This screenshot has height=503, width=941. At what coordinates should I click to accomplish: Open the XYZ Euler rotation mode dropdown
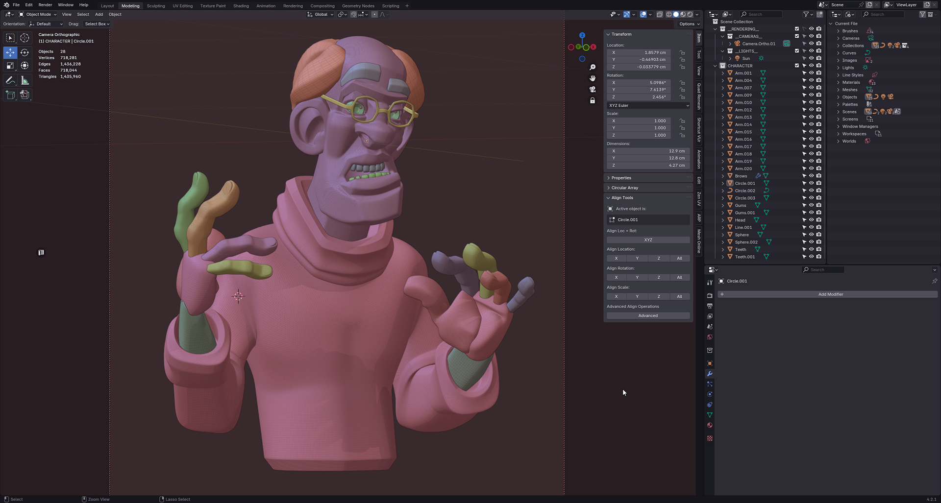pyautogui.click(x=648, y=105)
